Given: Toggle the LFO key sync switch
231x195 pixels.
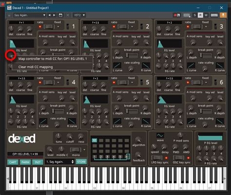Looking at the screenshot, I should (x=157, y=158).
